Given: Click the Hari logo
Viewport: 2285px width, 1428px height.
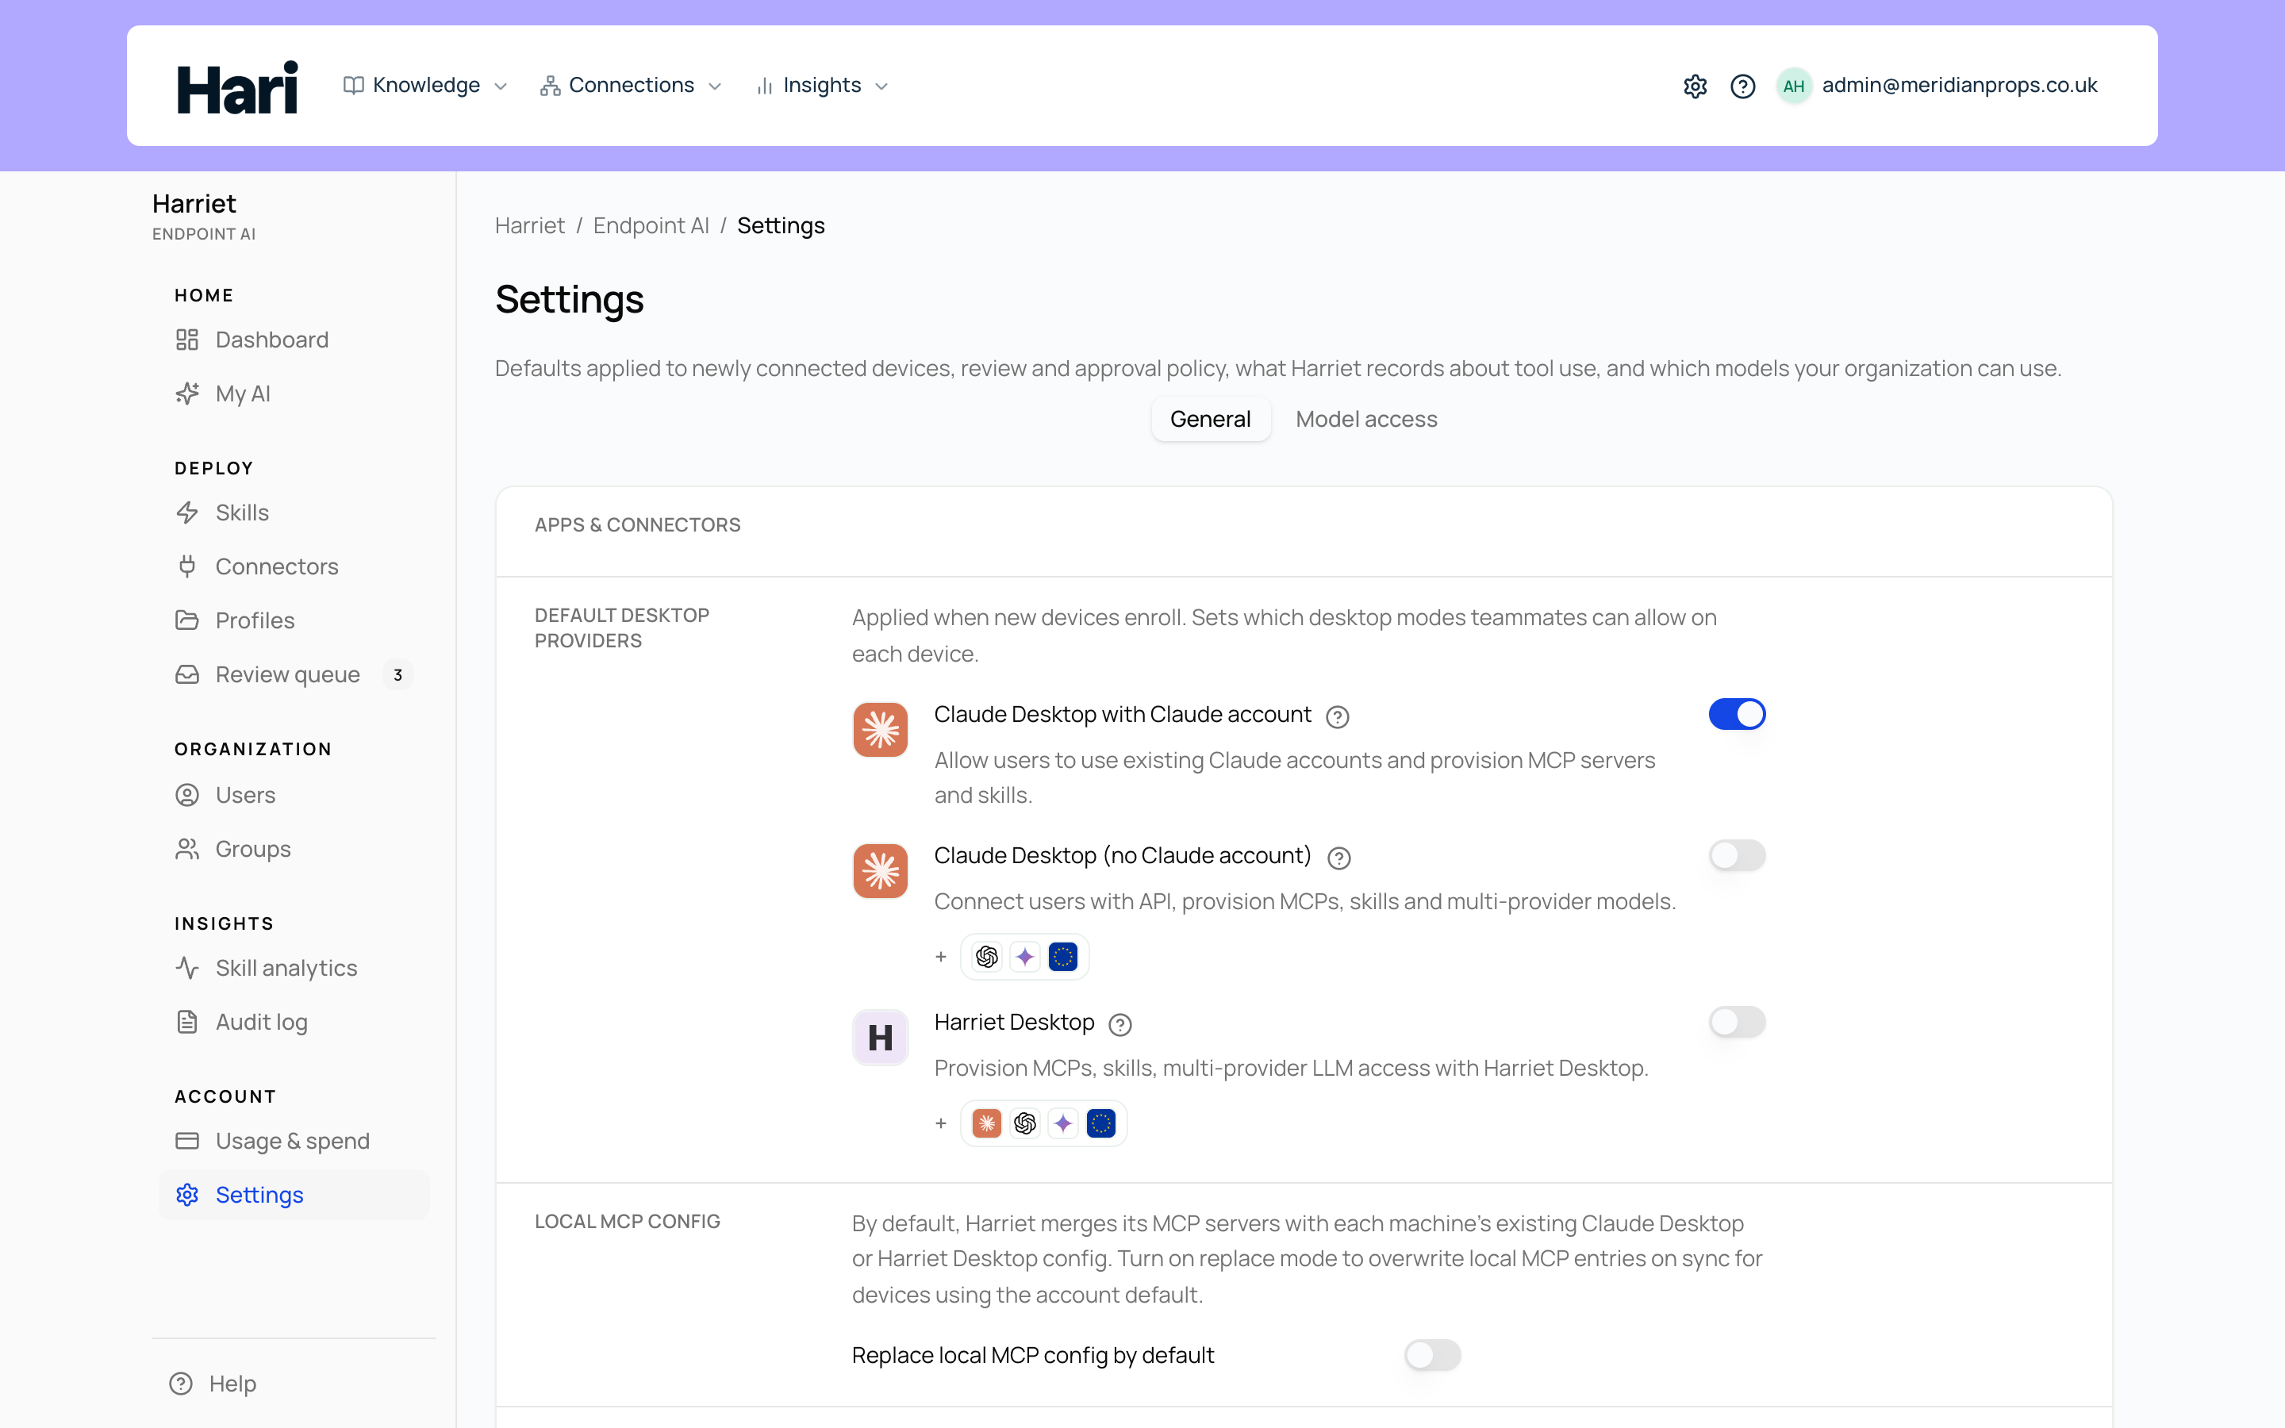Looking at the screenshot, I should pyautogui.click(x=237, y=87).
